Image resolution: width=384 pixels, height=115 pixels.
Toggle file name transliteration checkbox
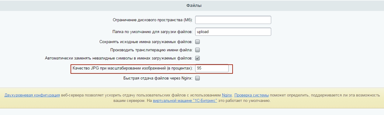[197, 50]
